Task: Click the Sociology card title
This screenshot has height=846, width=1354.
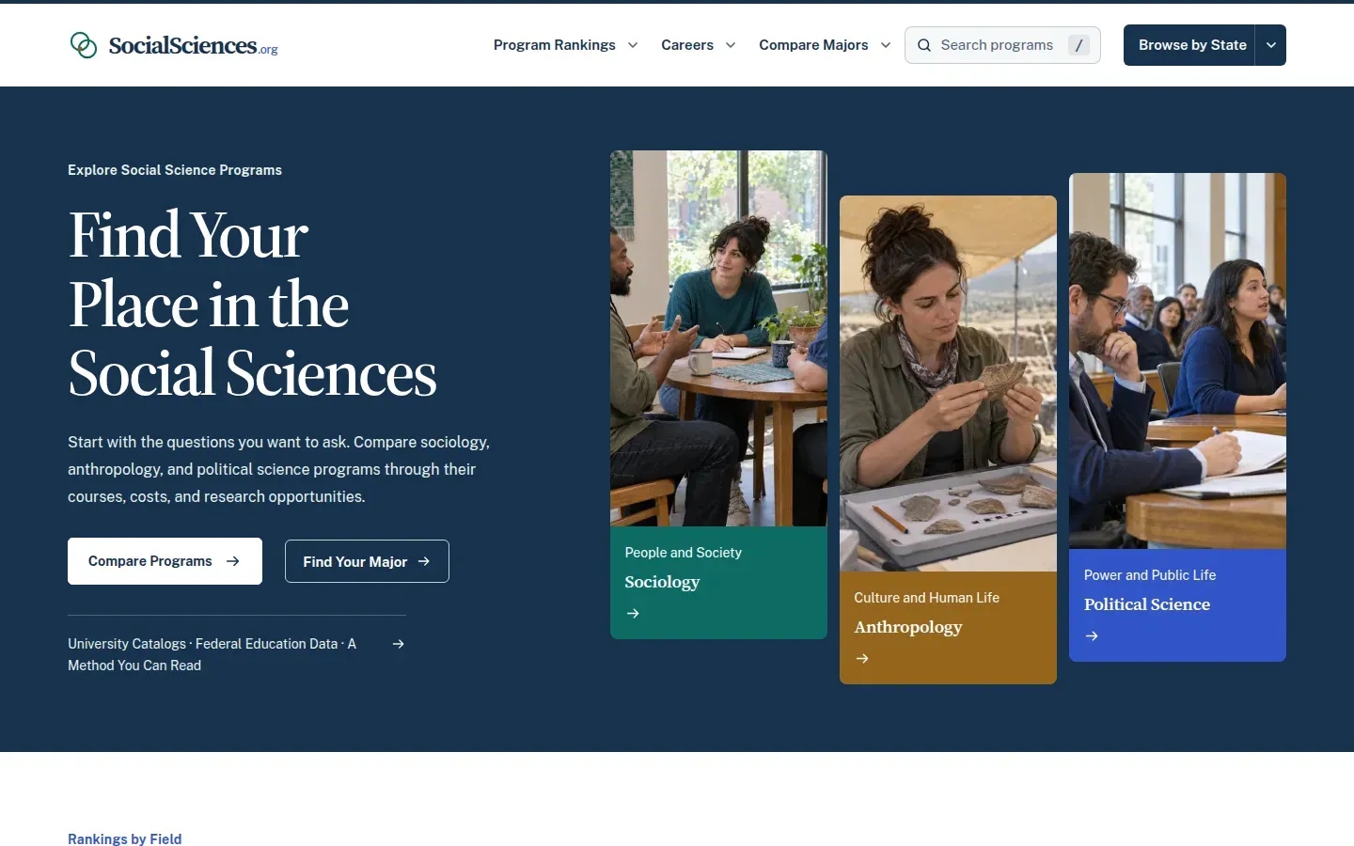Action: coord(662,582)
